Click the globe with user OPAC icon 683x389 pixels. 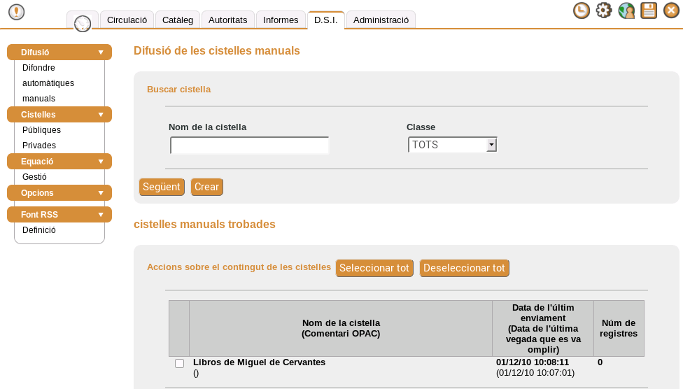626,10
